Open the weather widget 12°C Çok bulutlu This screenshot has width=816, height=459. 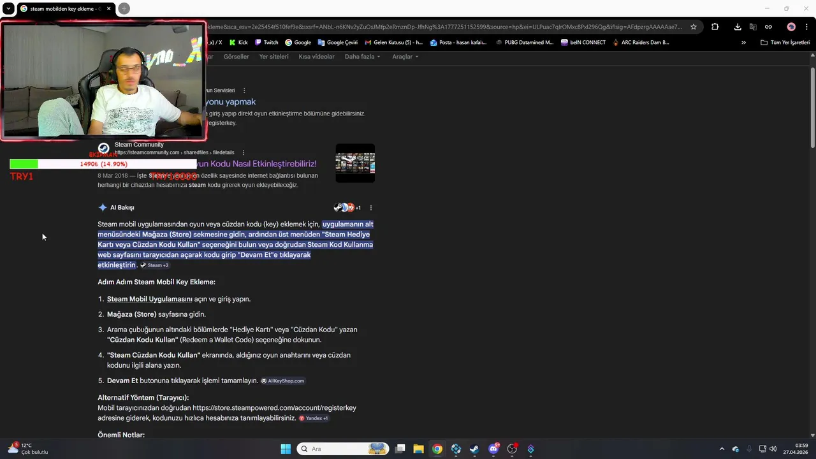click(28, 449)
